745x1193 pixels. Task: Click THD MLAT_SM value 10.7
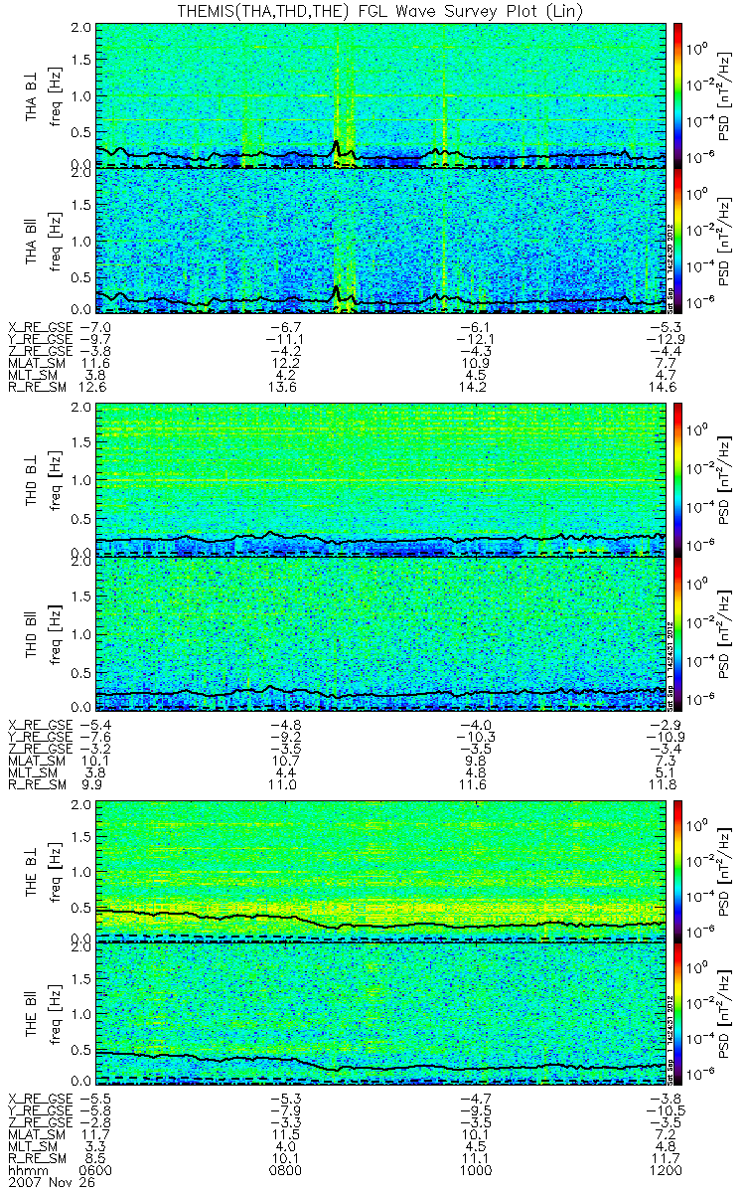pos(285,760)
